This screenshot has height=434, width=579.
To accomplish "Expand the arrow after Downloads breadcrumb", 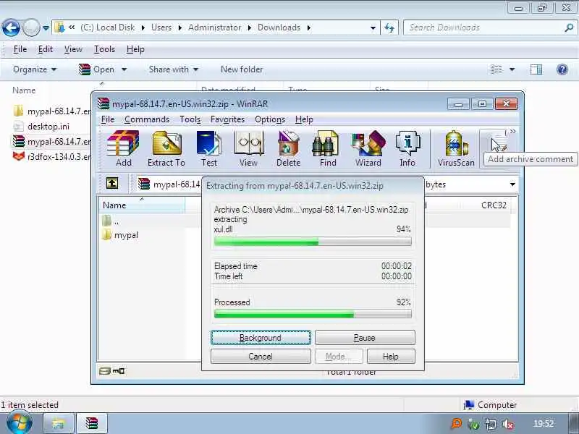I will [x=309, y=27].
